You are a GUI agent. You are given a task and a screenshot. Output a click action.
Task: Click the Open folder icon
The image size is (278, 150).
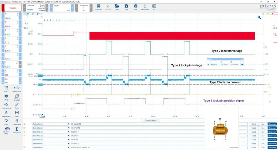click(117, 7)
